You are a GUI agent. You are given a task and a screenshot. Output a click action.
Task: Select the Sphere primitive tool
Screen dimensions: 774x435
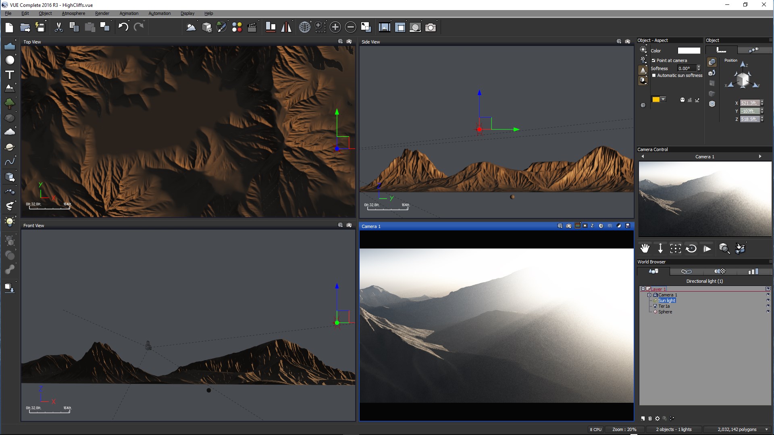coord(10,60)
